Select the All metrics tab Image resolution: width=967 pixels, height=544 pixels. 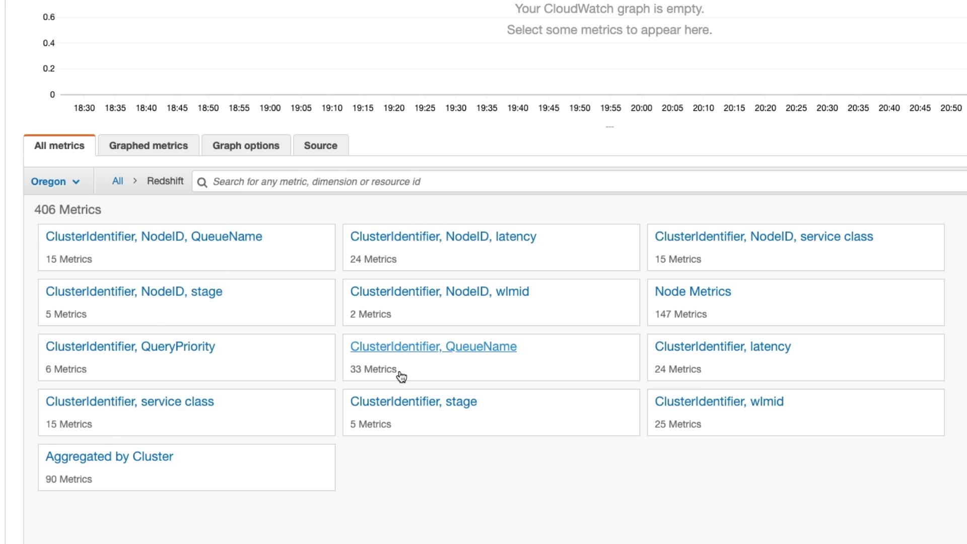[59, 146]
